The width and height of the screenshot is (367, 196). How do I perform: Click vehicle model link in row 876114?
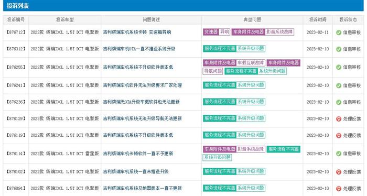pyautogui.click(x=64, y=154)
